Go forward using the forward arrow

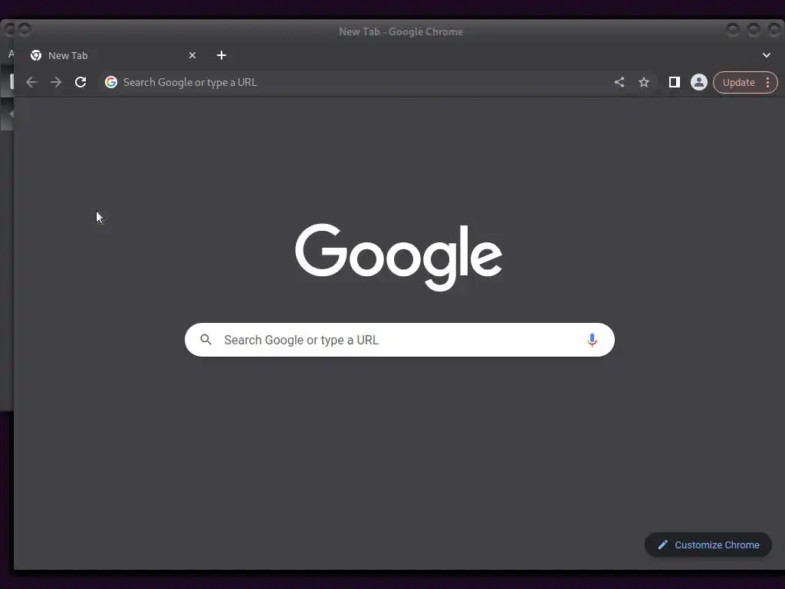click(56, 82)
